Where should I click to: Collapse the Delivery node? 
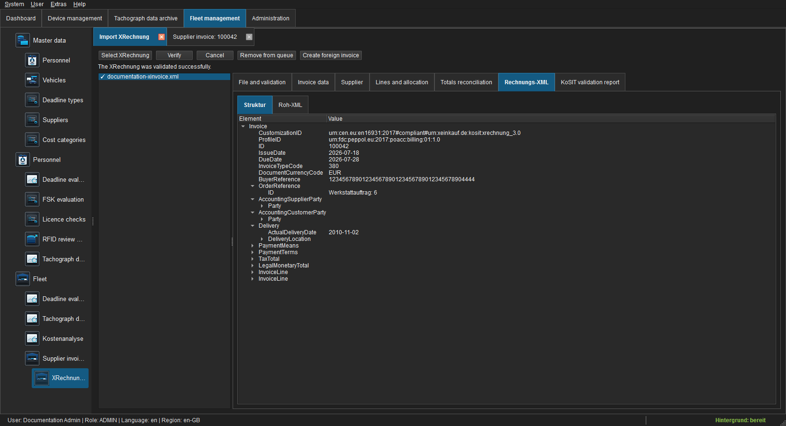tap(253, 226)
